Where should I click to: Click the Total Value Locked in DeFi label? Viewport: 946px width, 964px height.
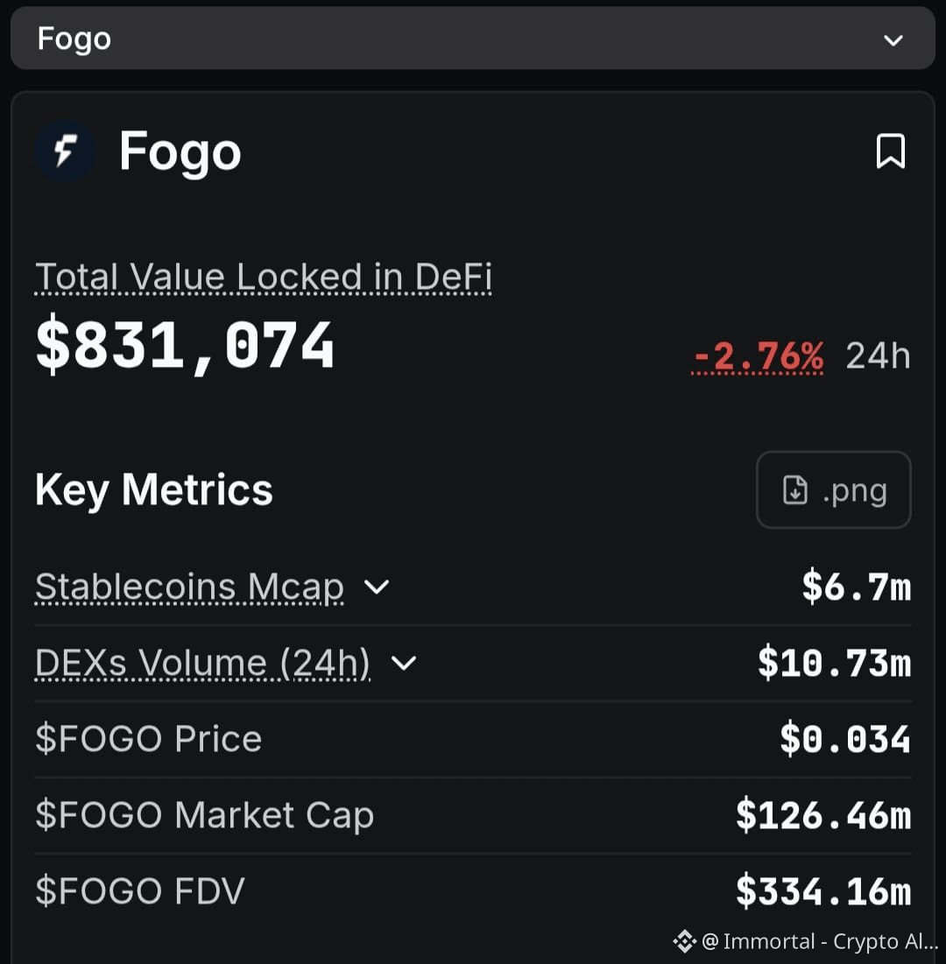pos(264,277)
